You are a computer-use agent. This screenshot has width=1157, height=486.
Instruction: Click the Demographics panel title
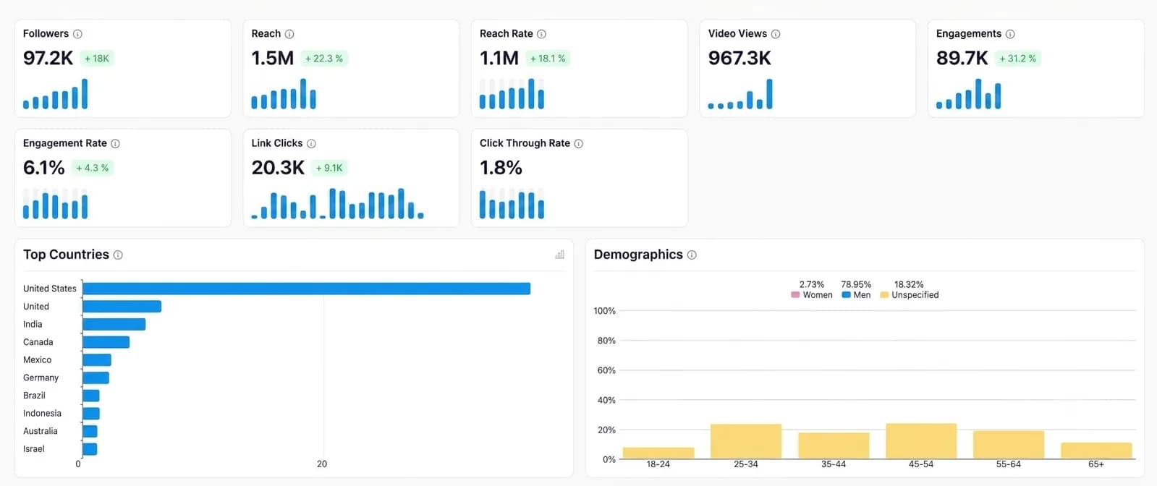click(638, 255)
